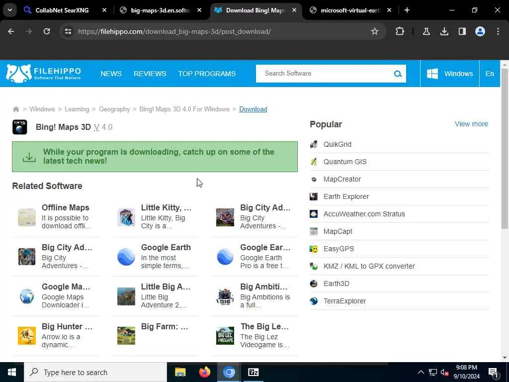Click the FileHippo logo
Image resolution: width=509 pixels, height=382 pixels.
[44, 74]
